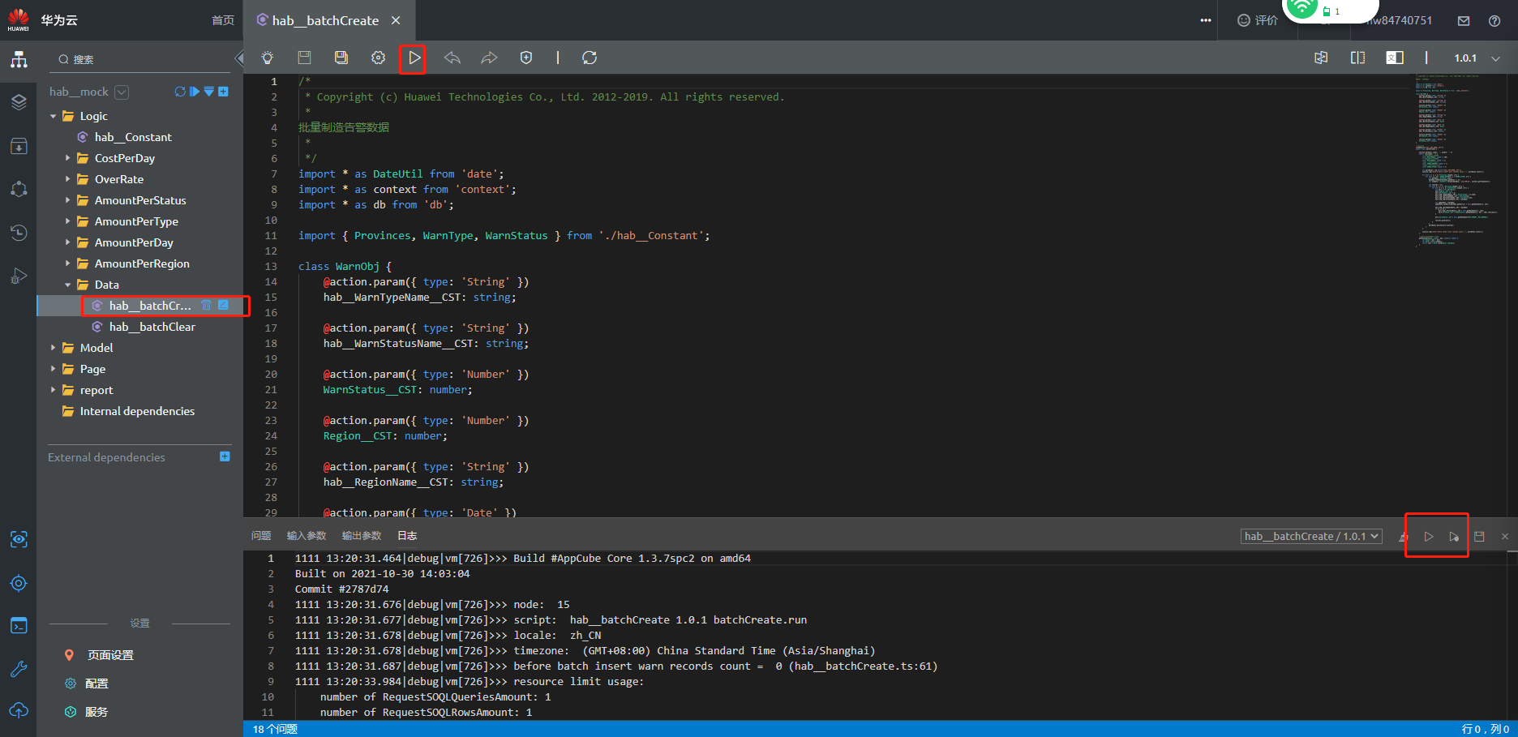This screenshot has width=1518, height=737.
Task: Open the download box icon in sidebar
Action: [x=19, y=146]
